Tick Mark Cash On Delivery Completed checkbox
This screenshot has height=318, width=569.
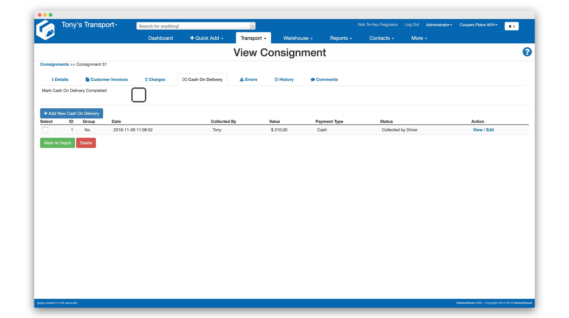click(x=139, y=95)
